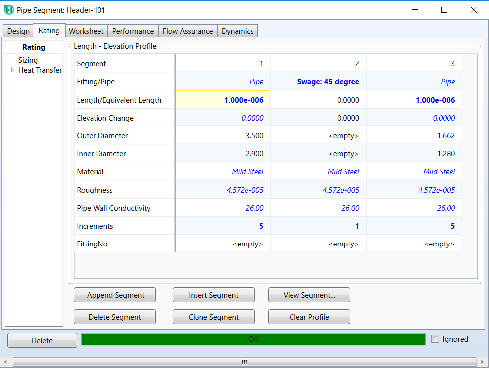
Task: Open the Dynamics tab
Action: tap(237, 31)
